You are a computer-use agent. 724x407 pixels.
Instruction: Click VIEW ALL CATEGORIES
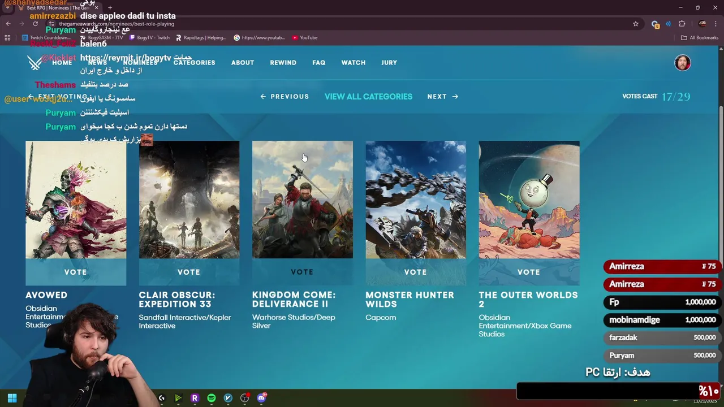click(x=368, y=97)
